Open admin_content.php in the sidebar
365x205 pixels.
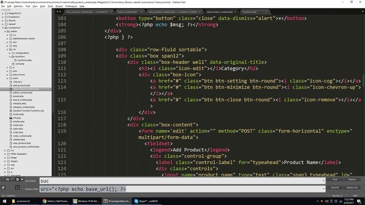(23, 93)
